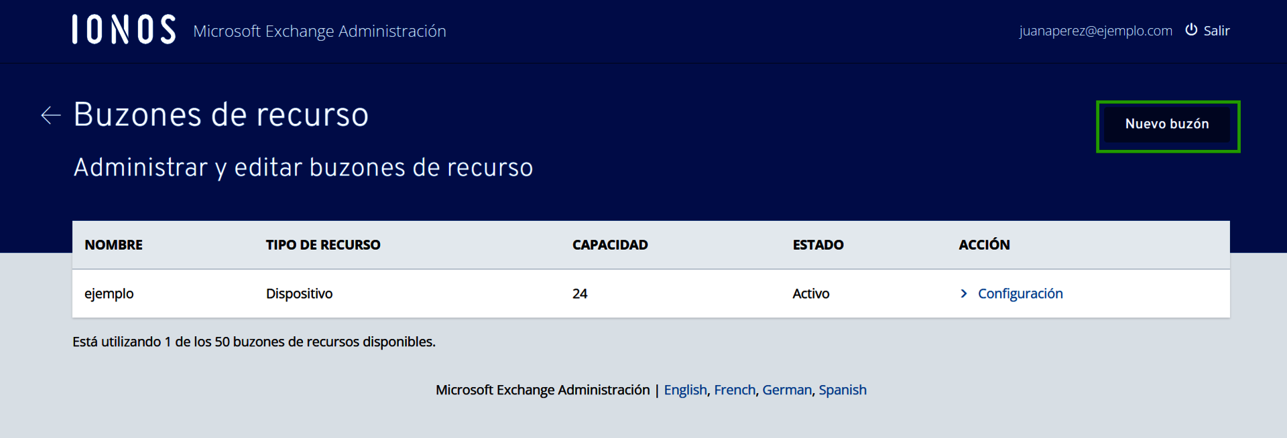The image size is (1287, 438).
Task: Select the ejemplo mailbox name cell
Action: (109, 293)
